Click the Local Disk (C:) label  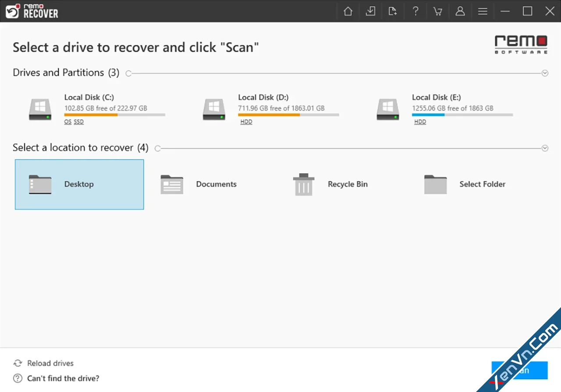click(89, 97)
